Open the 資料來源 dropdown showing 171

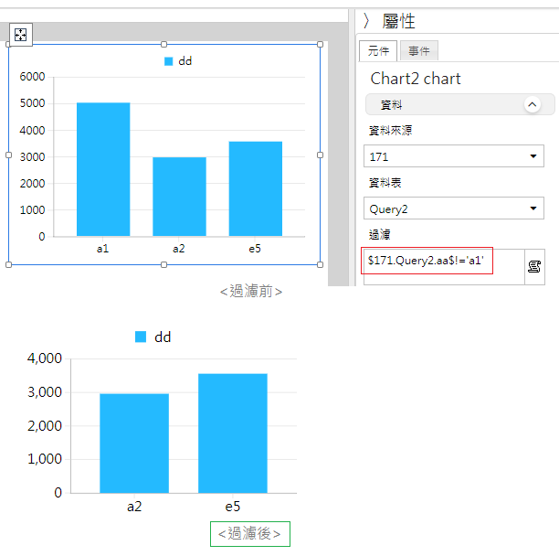(x=453, y=156)
